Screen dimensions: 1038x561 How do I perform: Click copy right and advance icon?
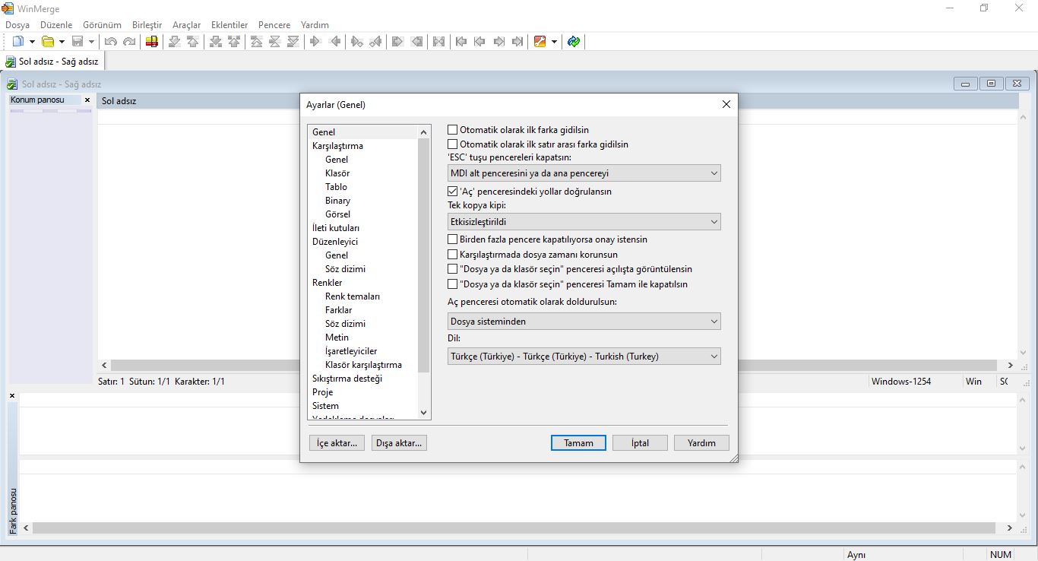coord(356,42)
